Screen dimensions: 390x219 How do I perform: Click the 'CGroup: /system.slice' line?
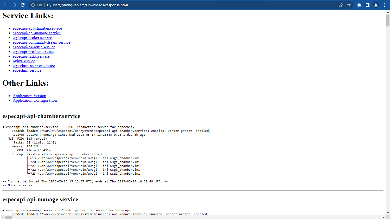[58, 154]
